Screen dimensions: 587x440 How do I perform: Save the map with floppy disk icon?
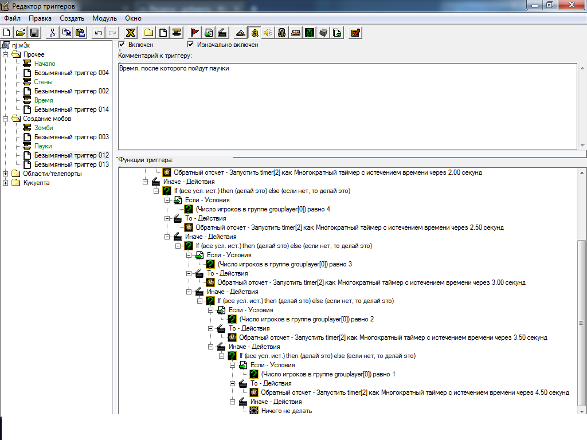(x=34, y=33)
